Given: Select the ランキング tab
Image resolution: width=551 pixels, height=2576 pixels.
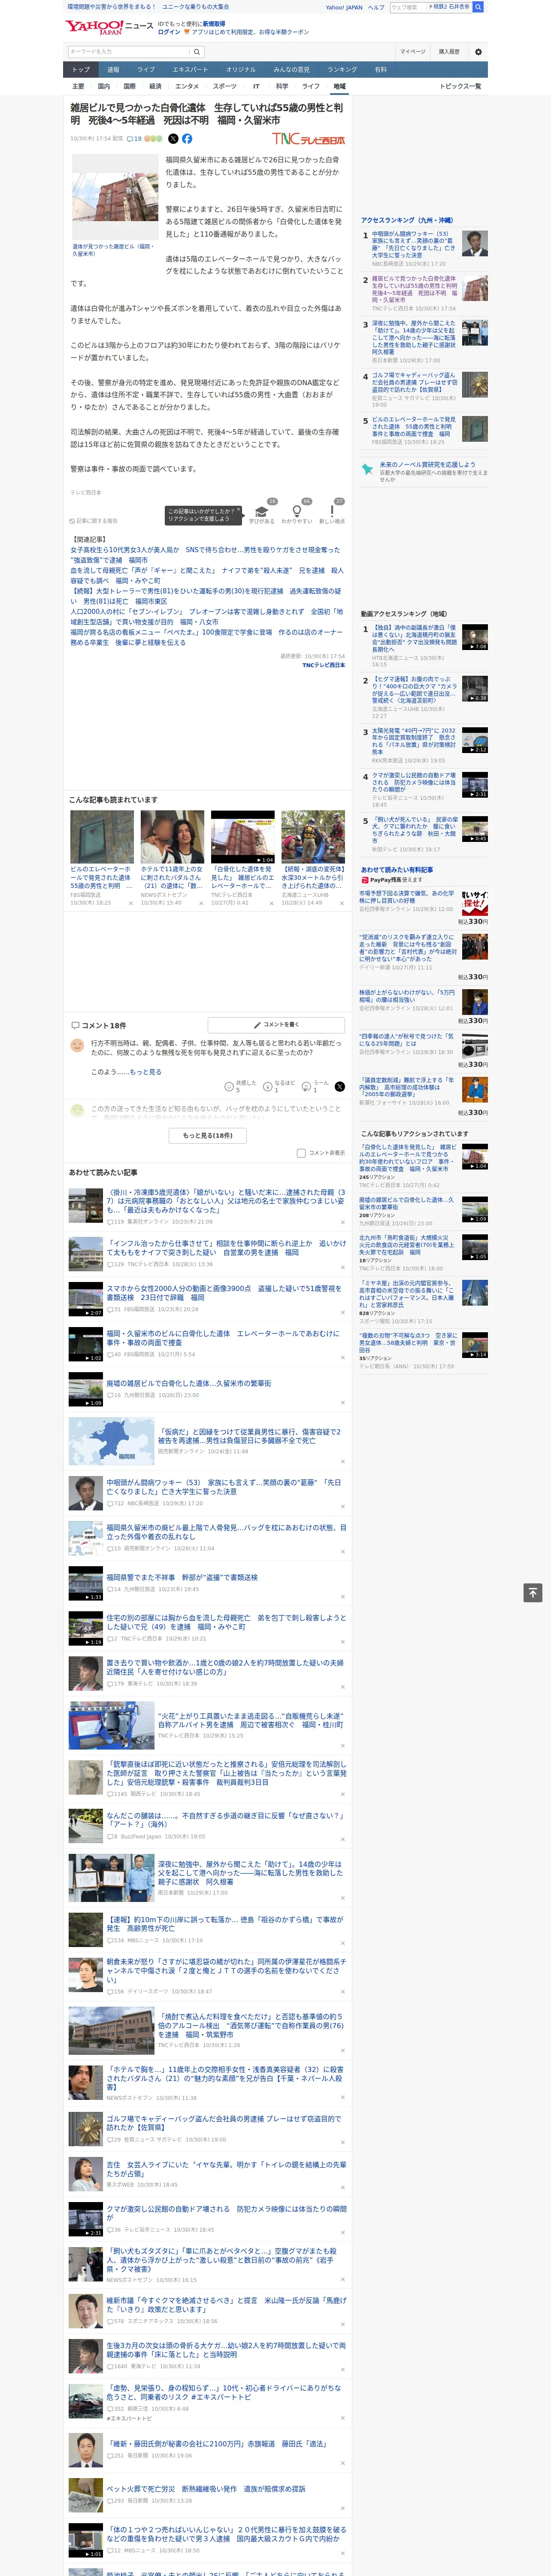Looking at the screenshot, I should coord(342,70).
